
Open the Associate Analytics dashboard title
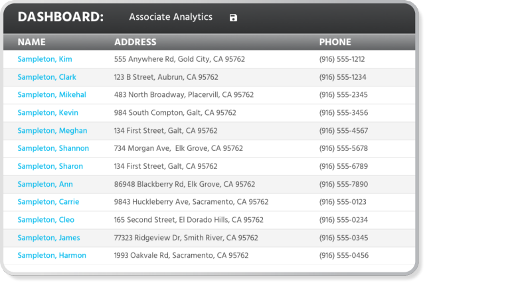pyautogui.click(x=171, y=17)
